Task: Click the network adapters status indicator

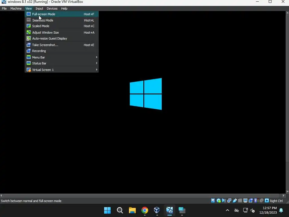Action: pos(229,201)
